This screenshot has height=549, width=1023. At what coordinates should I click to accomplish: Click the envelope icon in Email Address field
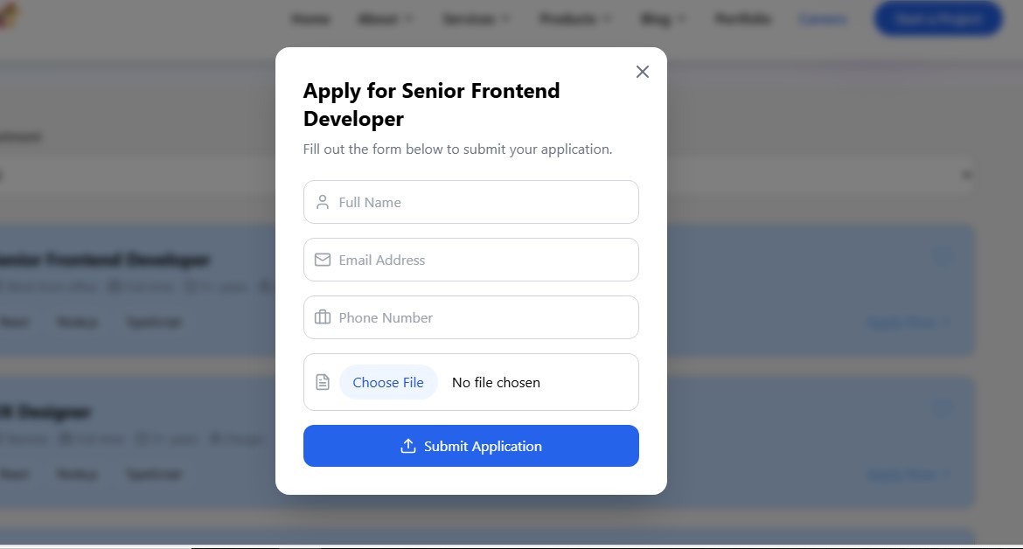pos(323,260)
